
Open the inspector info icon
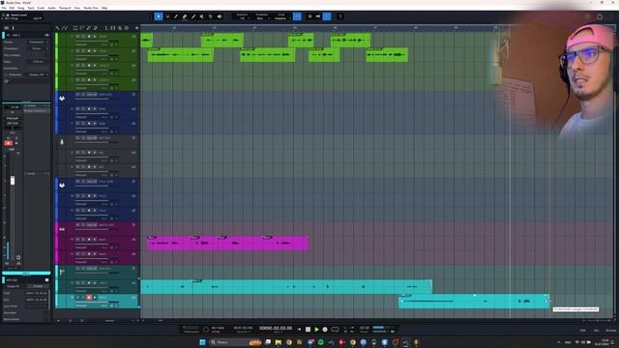point(13,28)
